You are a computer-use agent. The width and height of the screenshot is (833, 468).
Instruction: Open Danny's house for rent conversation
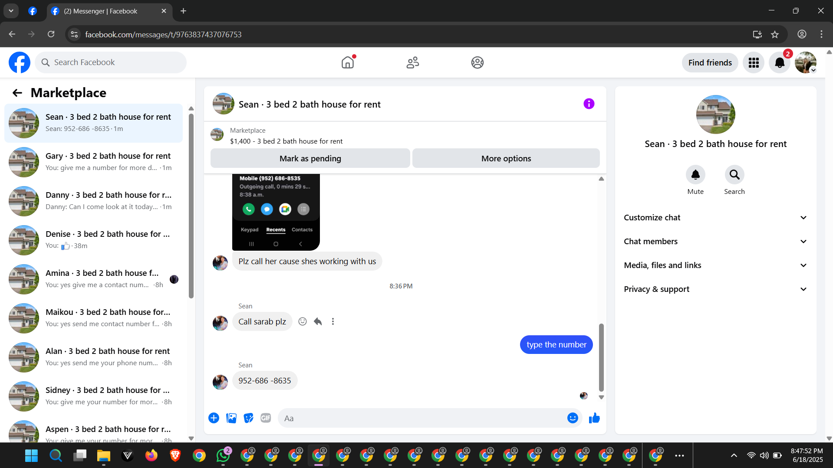(93, 201)
